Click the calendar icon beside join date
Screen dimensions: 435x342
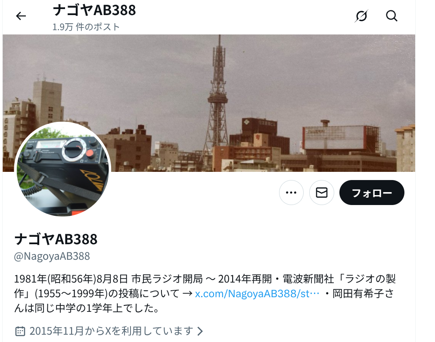[20, 331]
